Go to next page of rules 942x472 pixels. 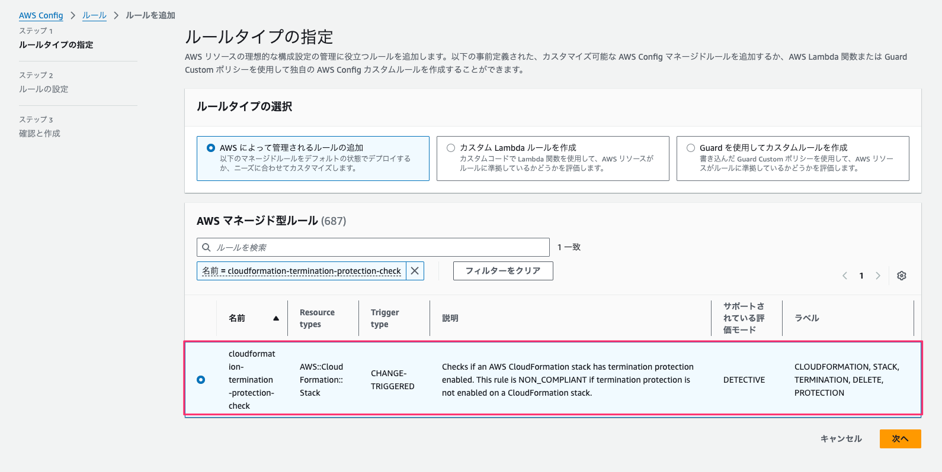pyautogui.click(x=878, y=276)
